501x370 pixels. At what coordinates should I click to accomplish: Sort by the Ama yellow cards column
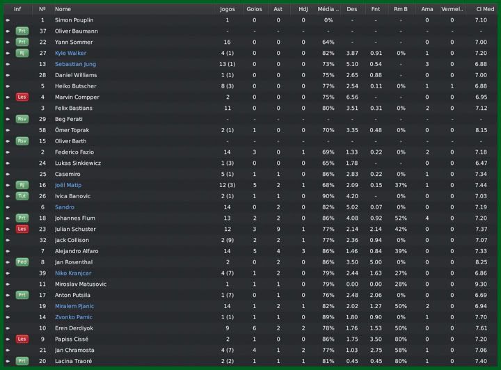click(x=427, y=9)
